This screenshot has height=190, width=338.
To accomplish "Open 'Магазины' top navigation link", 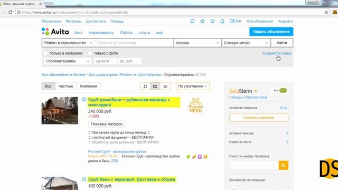I will click(x=73, y=21).
